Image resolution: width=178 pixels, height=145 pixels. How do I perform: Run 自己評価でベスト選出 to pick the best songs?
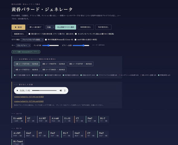(66, 27)
